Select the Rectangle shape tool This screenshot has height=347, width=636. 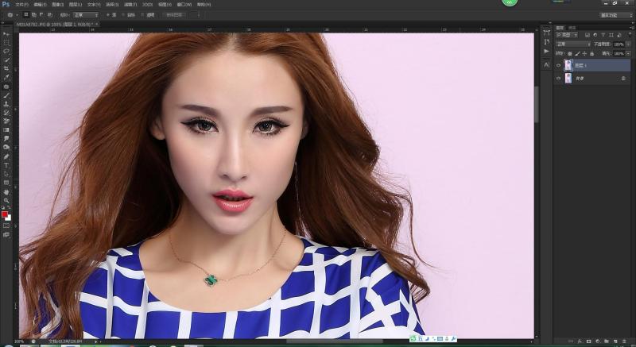click(6, 183)
